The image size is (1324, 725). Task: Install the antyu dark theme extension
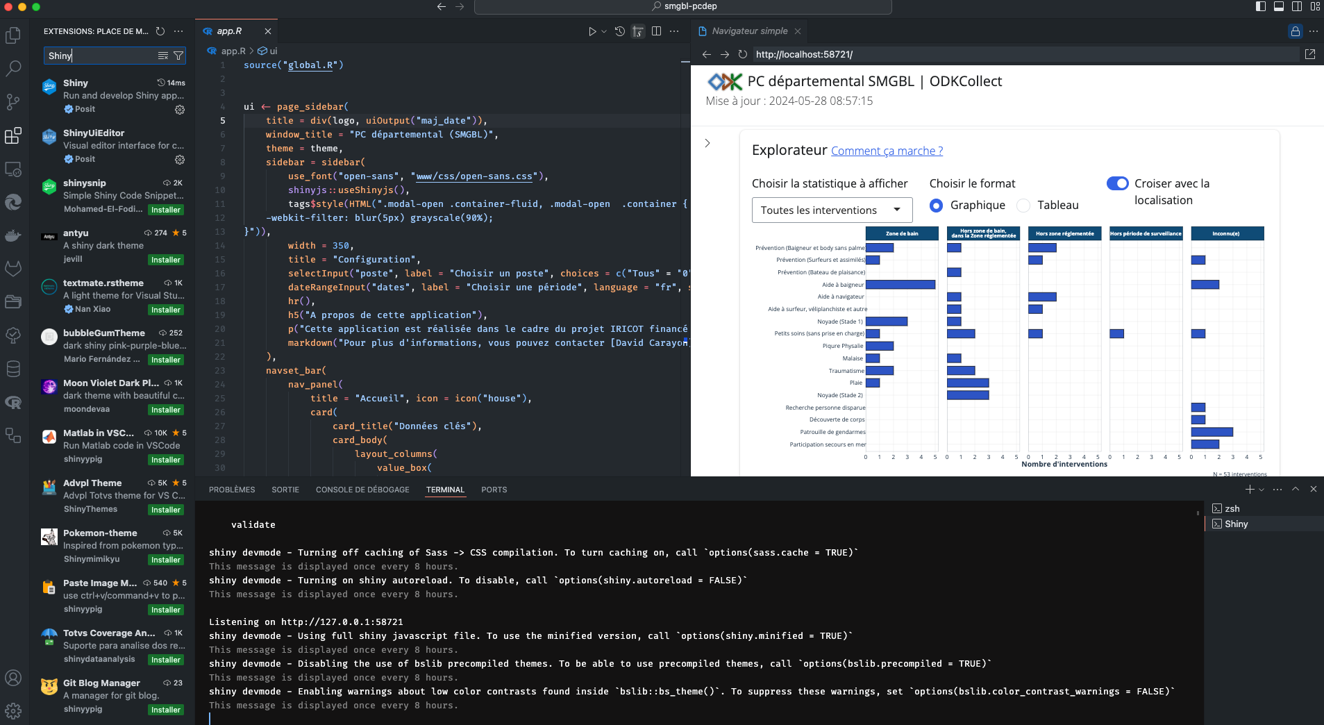(x=165, y=259)
